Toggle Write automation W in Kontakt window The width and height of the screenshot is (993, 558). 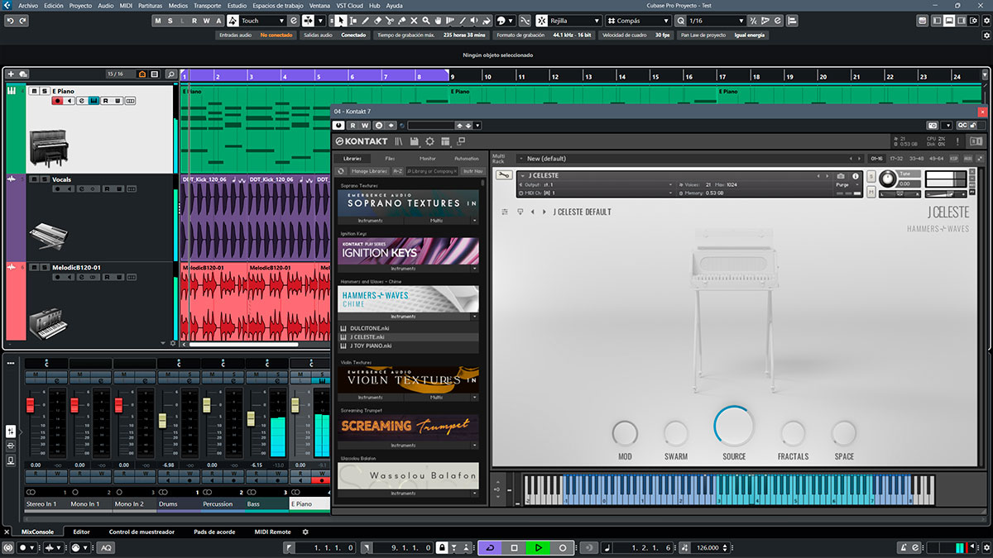(366, 126)
